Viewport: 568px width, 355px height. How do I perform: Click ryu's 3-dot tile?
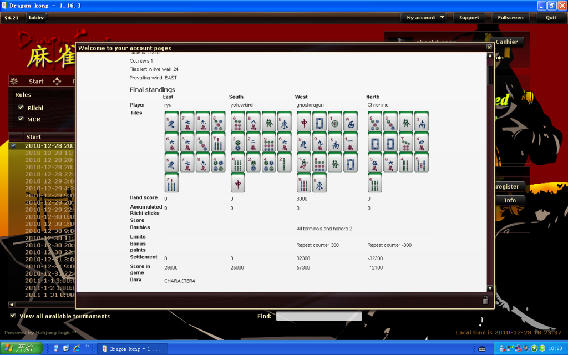pyautogui.click(x=203, y=142)
